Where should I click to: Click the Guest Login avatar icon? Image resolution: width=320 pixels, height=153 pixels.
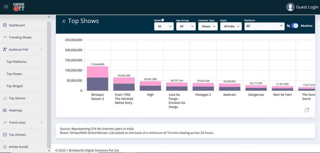(x=290, y=7)
